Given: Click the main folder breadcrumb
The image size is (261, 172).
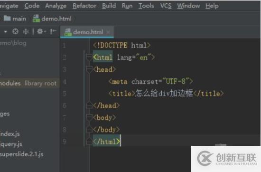Looking at the screenshot, I should tap(15, 19).
